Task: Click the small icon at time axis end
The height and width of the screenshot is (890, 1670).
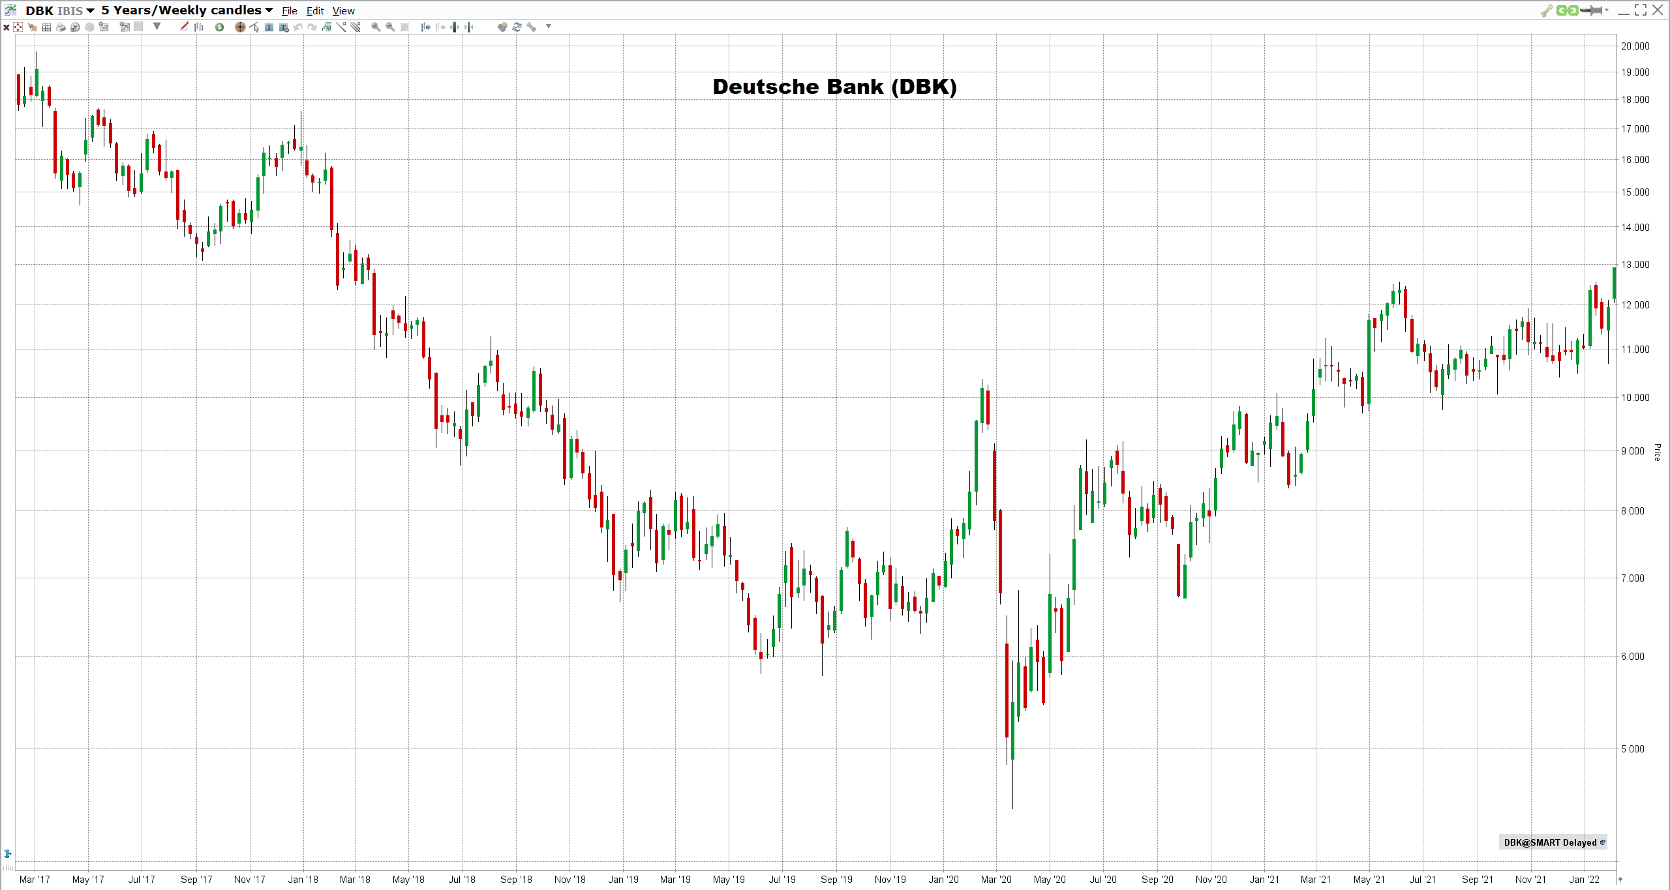Action: click(1620, 880)
